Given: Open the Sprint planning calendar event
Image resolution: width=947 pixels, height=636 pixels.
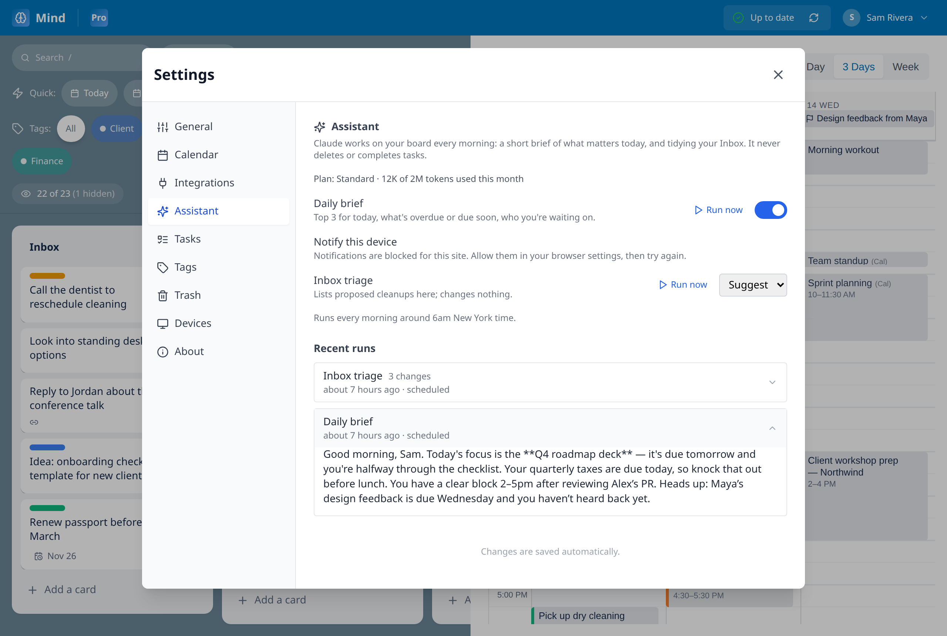Looking at the screenshot, I should [x=866, y=307].
